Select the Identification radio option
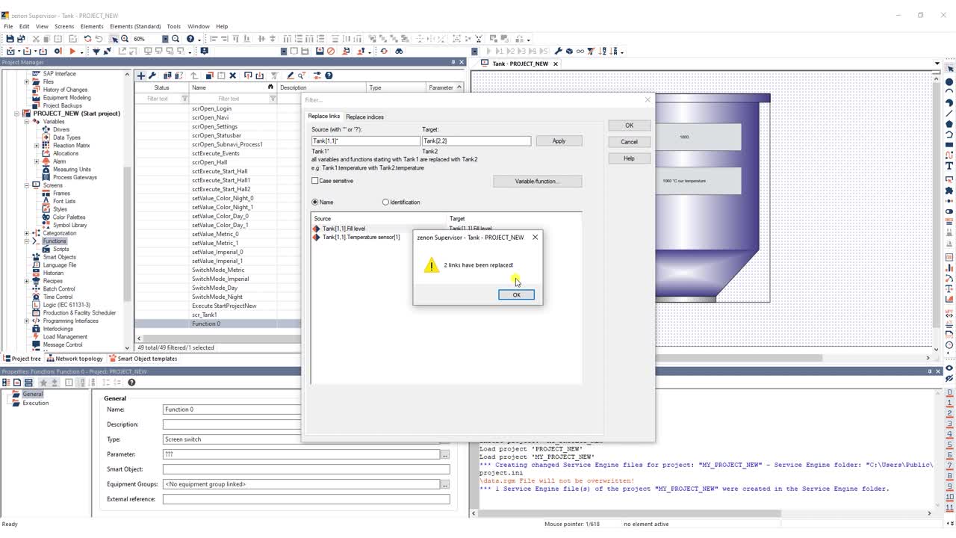 click(385, 202)
